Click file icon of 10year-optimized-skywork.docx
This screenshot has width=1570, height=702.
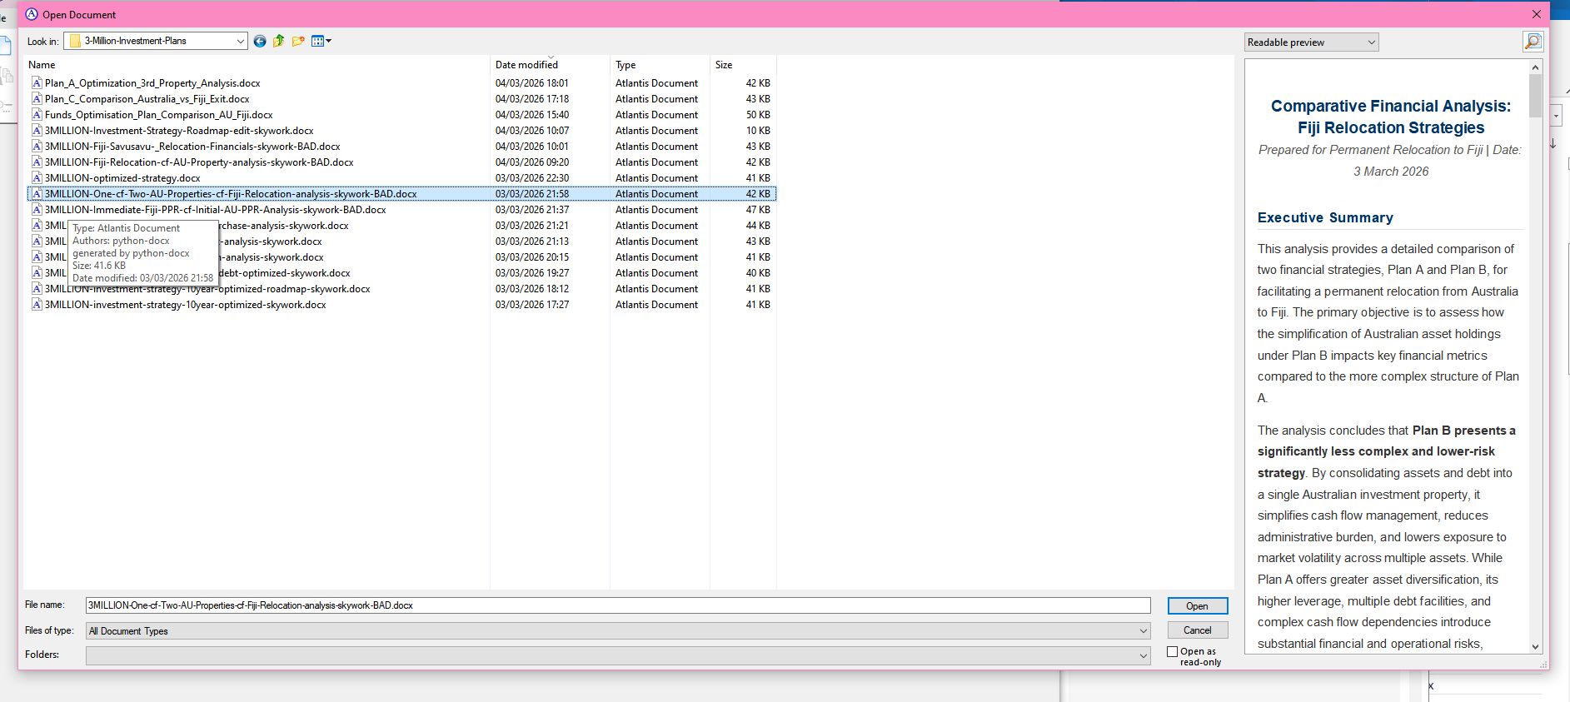[x=37, y=305]
